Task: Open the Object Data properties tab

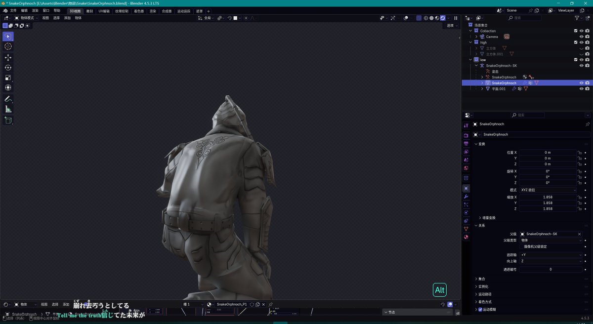Action: (466, 229)
